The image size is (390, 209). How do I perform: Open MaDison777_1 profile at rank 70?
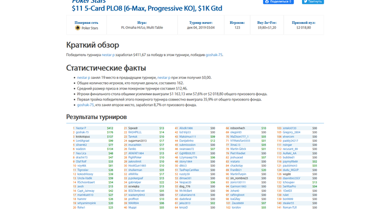[239, 137]
